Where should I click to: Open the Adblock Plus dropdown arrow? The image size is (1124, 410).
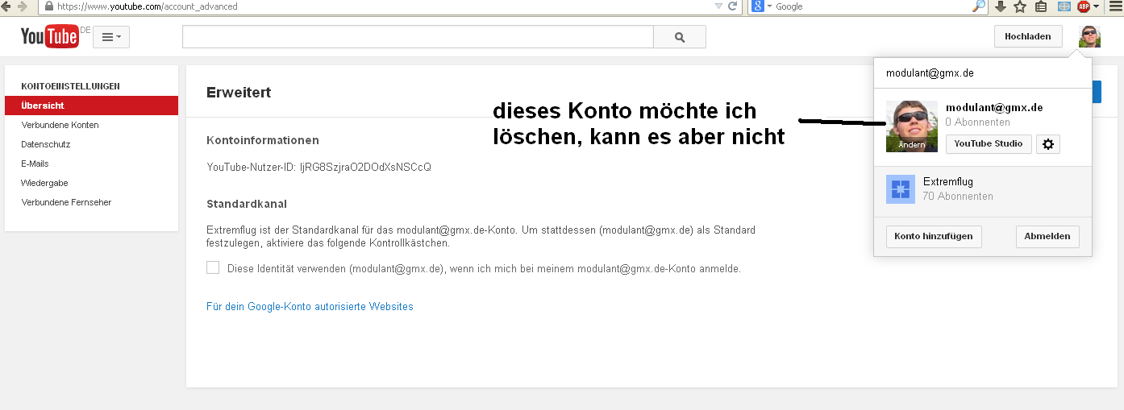[x=1097, y=6]
